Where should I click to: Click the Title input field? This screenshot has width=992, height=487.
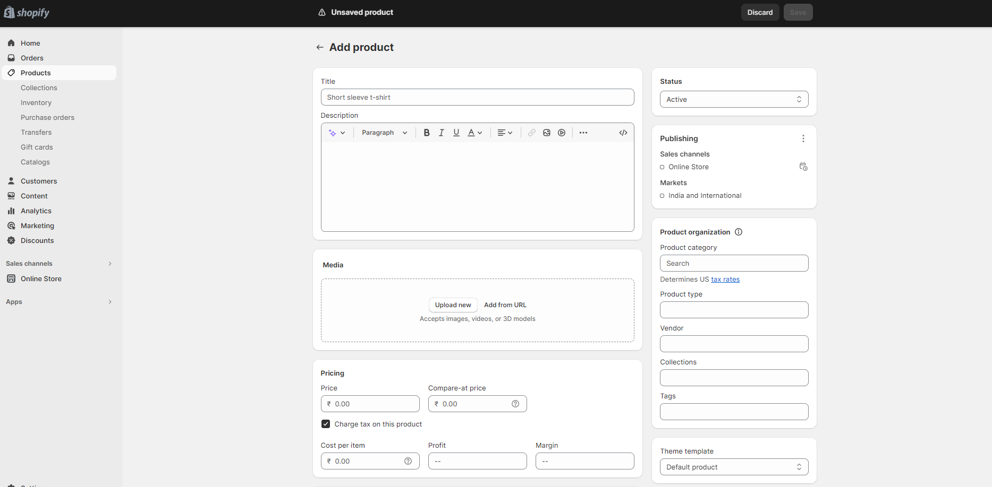coord(477,97)
